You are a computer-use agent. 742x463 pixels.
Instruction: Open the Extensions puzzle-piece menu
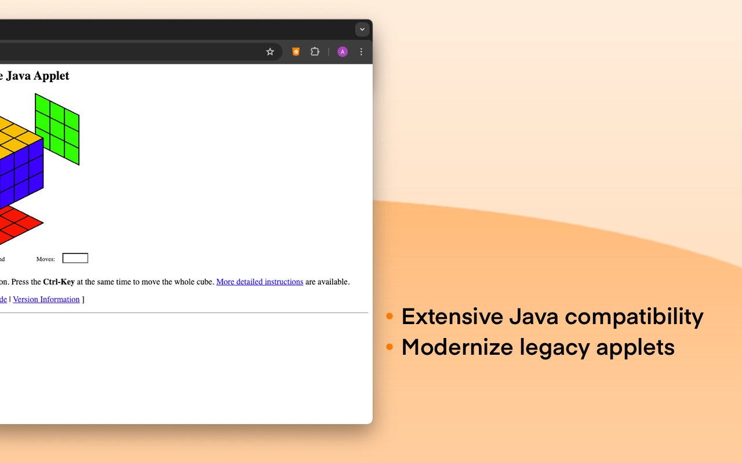click(x=315, y=52)
